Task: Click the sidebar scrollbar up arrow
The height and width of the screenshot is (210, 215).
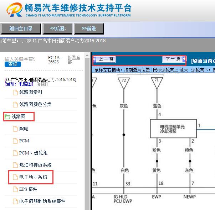Action: click(x=87, y=55)
